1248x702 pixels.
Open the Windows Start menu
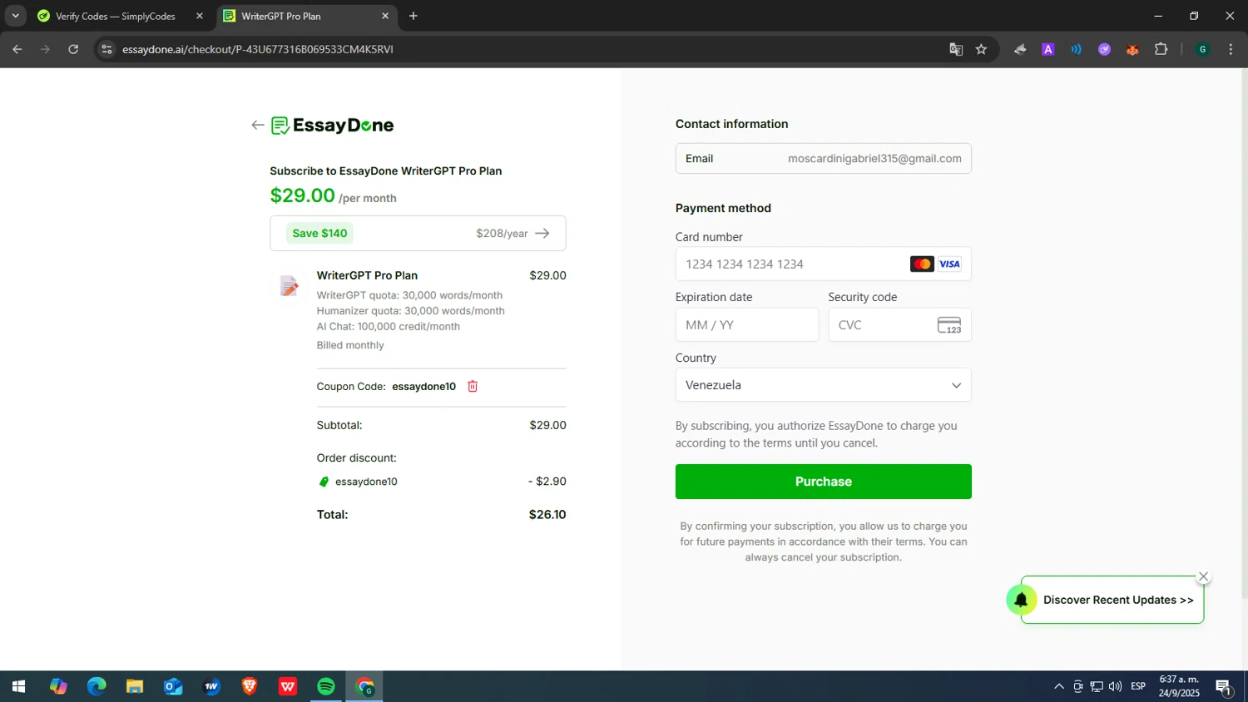tap(18, 686)
